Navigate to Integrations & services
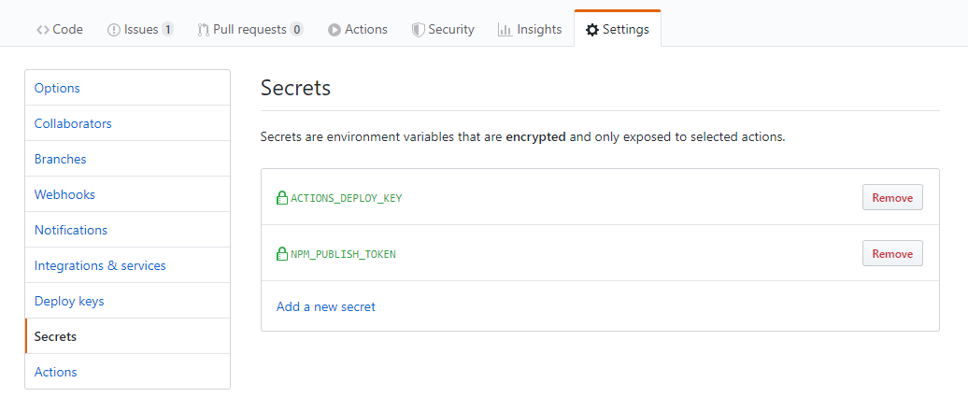The image size is (968, 397). [100, 265]
